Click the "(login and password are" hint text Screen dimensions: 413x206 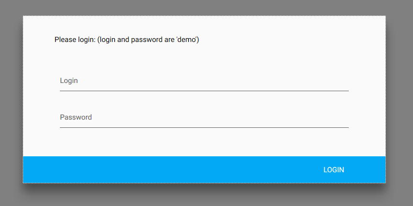tap(134, 40)
